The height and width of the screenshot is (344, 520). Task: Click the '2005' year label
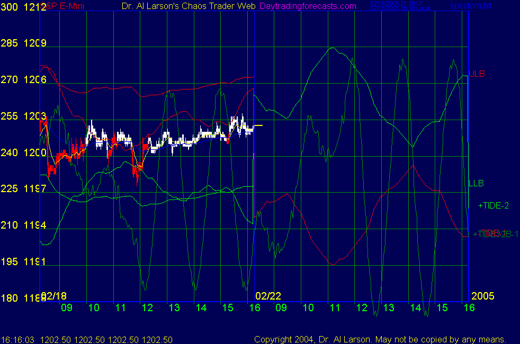(x=482, y=296)
